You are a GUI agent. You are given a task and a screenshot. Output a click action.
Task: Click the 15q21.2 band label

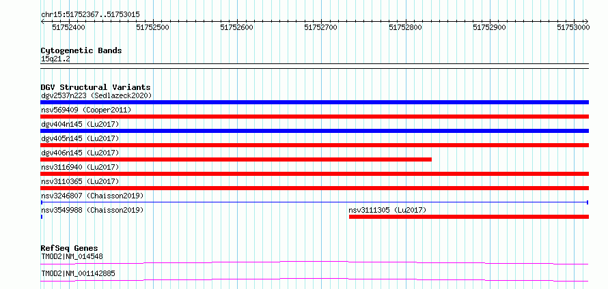(x=55, y=59)
